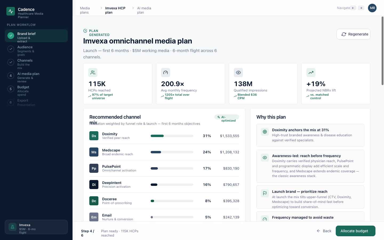Click the Imvexa $5M brand card

coord(36,227)
